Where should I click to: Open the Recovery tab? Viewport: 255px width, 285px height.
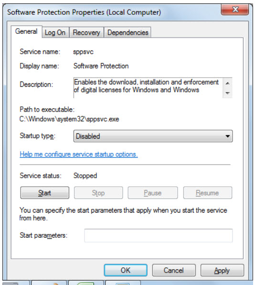tap(86, 32)
